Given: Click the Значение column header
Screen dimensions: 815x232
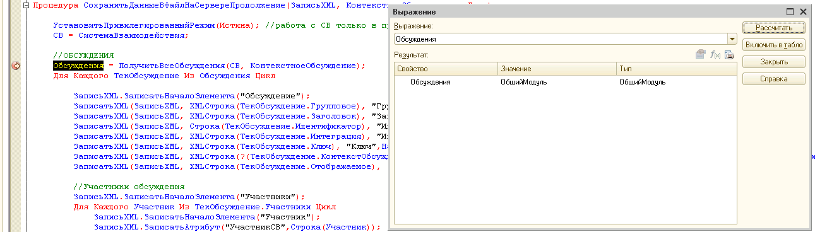Looking at the screenshot, I should [557, 68].
